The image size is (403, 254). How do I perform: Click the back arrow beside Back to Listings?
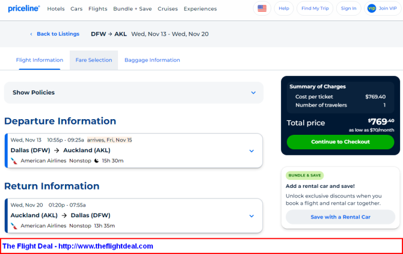(31, 34)
